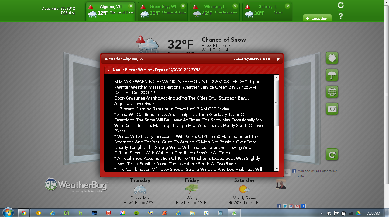389x217 pixels.
Task: Click the alert text scrollbar down arrow
Action: (276, 169)
